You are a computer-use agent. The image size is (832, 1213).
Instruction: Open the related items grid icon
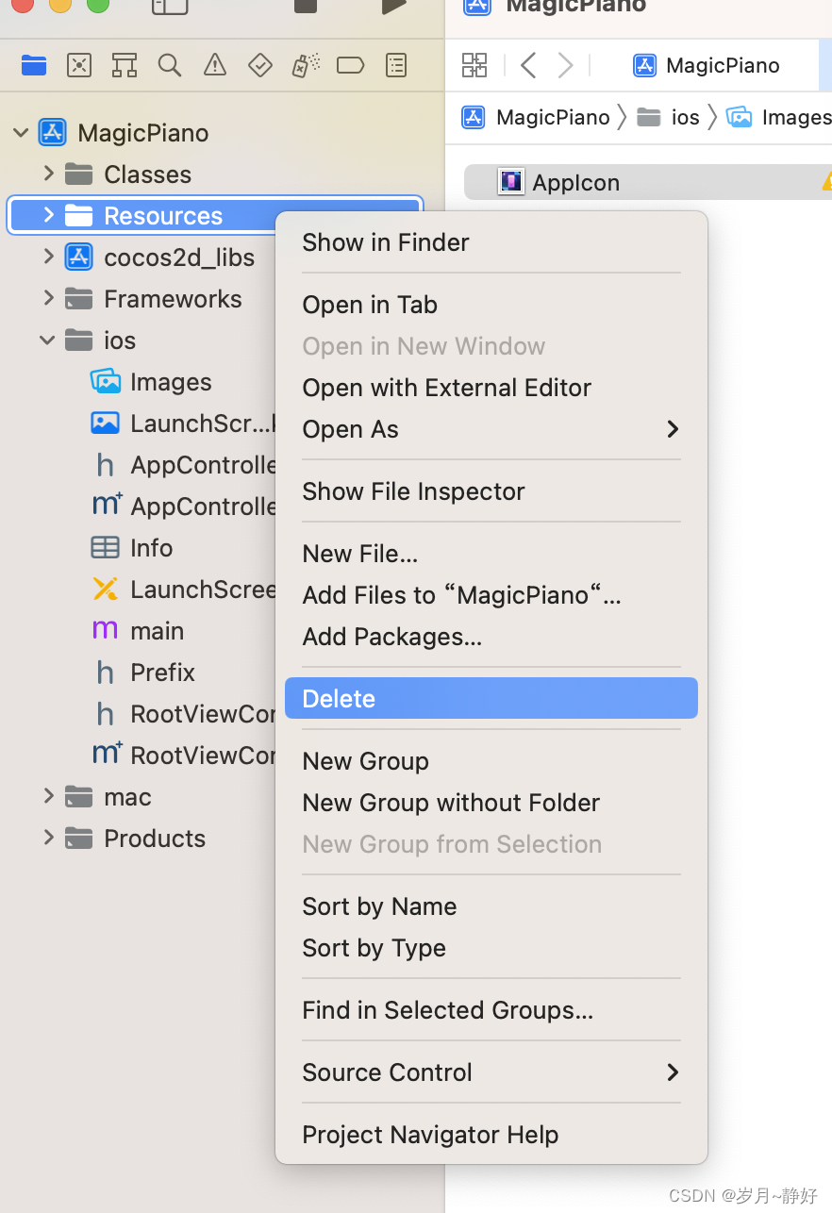point(474,65)
